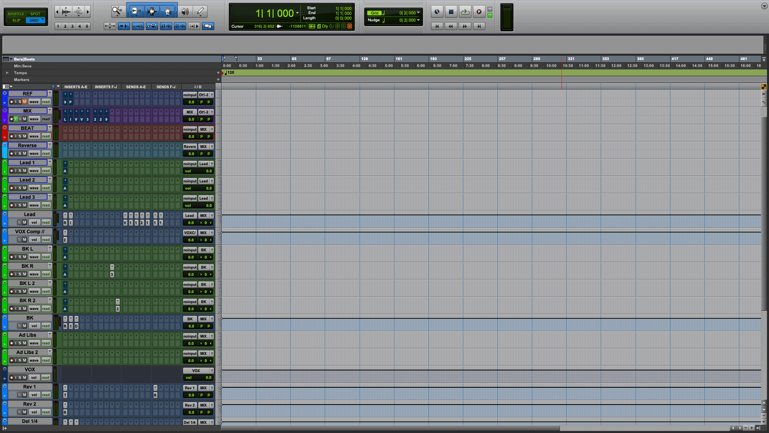This screenshot has width=769, height=433.
Task: Click zoom preset 3 button
Action: pyautogui.click(x=73, y=26)
